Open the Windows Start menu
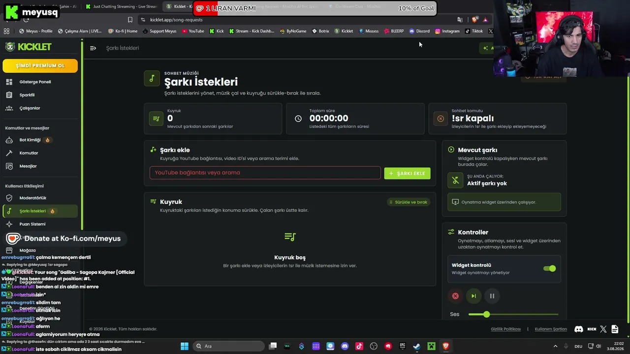630x354 pixels. click(184, 346)
